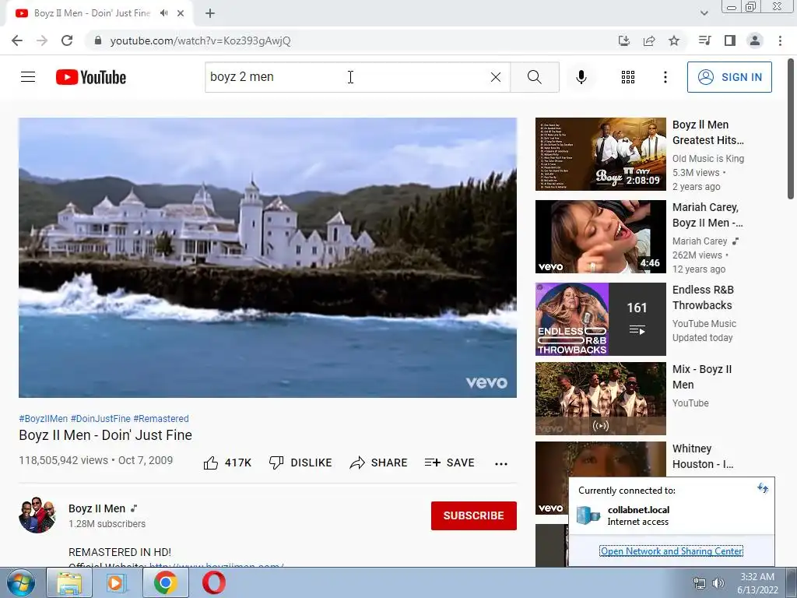
Task: Open the Windows Start menu
Action: pyautogui.click(x=21, y=582)
